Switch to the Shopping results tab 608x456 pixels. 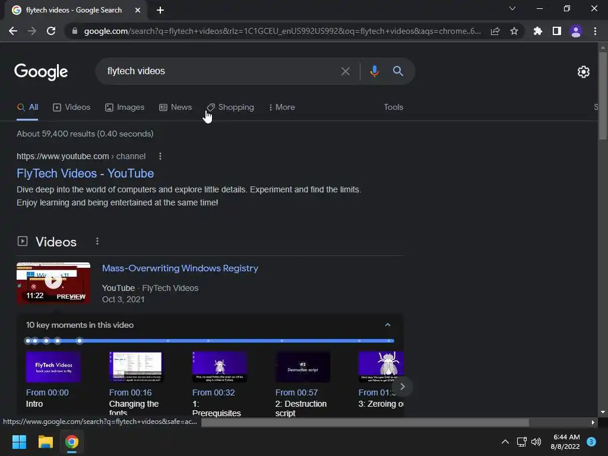coord(230,107)
